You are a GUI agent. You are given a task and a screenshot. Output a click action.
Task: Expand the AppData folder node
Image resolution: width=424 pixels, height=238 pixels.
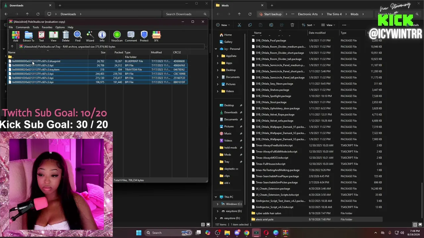218,56
